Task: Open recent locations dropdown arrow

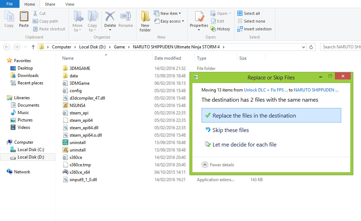Action: (x=25, y=47)
